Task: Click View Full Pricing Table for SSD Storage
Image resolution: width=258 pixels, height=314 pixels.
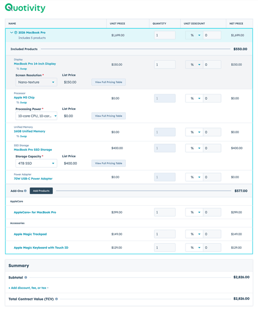Action: pos(109,163)
